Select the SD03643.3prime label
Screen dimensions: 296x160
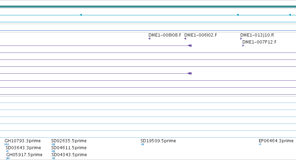pyautogui.click(x=23, y=148)
